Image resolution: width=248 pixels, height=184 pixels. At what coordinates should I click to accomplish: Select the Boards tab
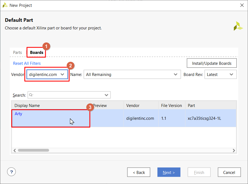(x=36, y=53)
